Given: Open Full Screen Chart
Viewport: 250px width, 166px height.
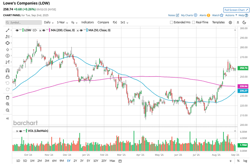Looking at the screenshot, I should tap(236, 10).
